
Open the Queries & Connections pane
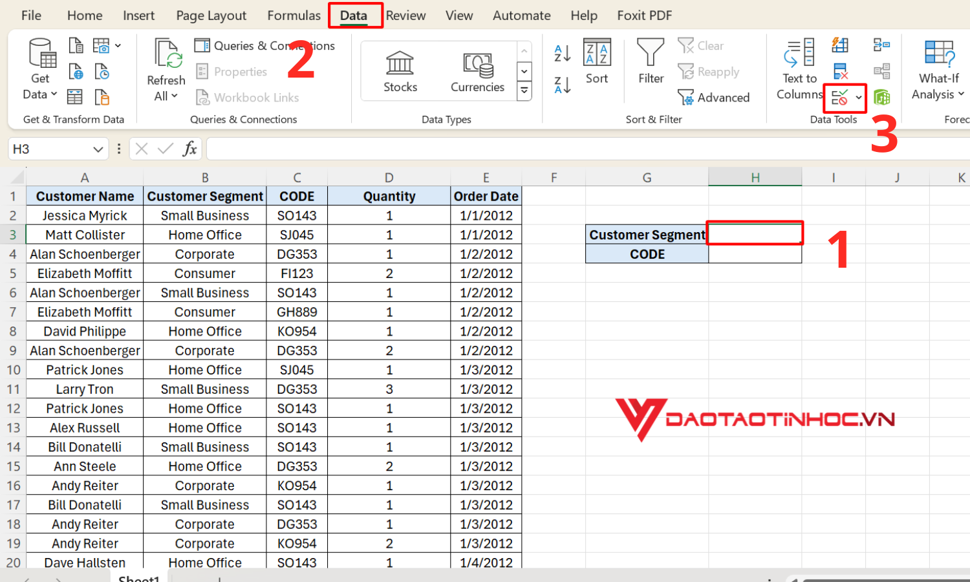[265, 46]
